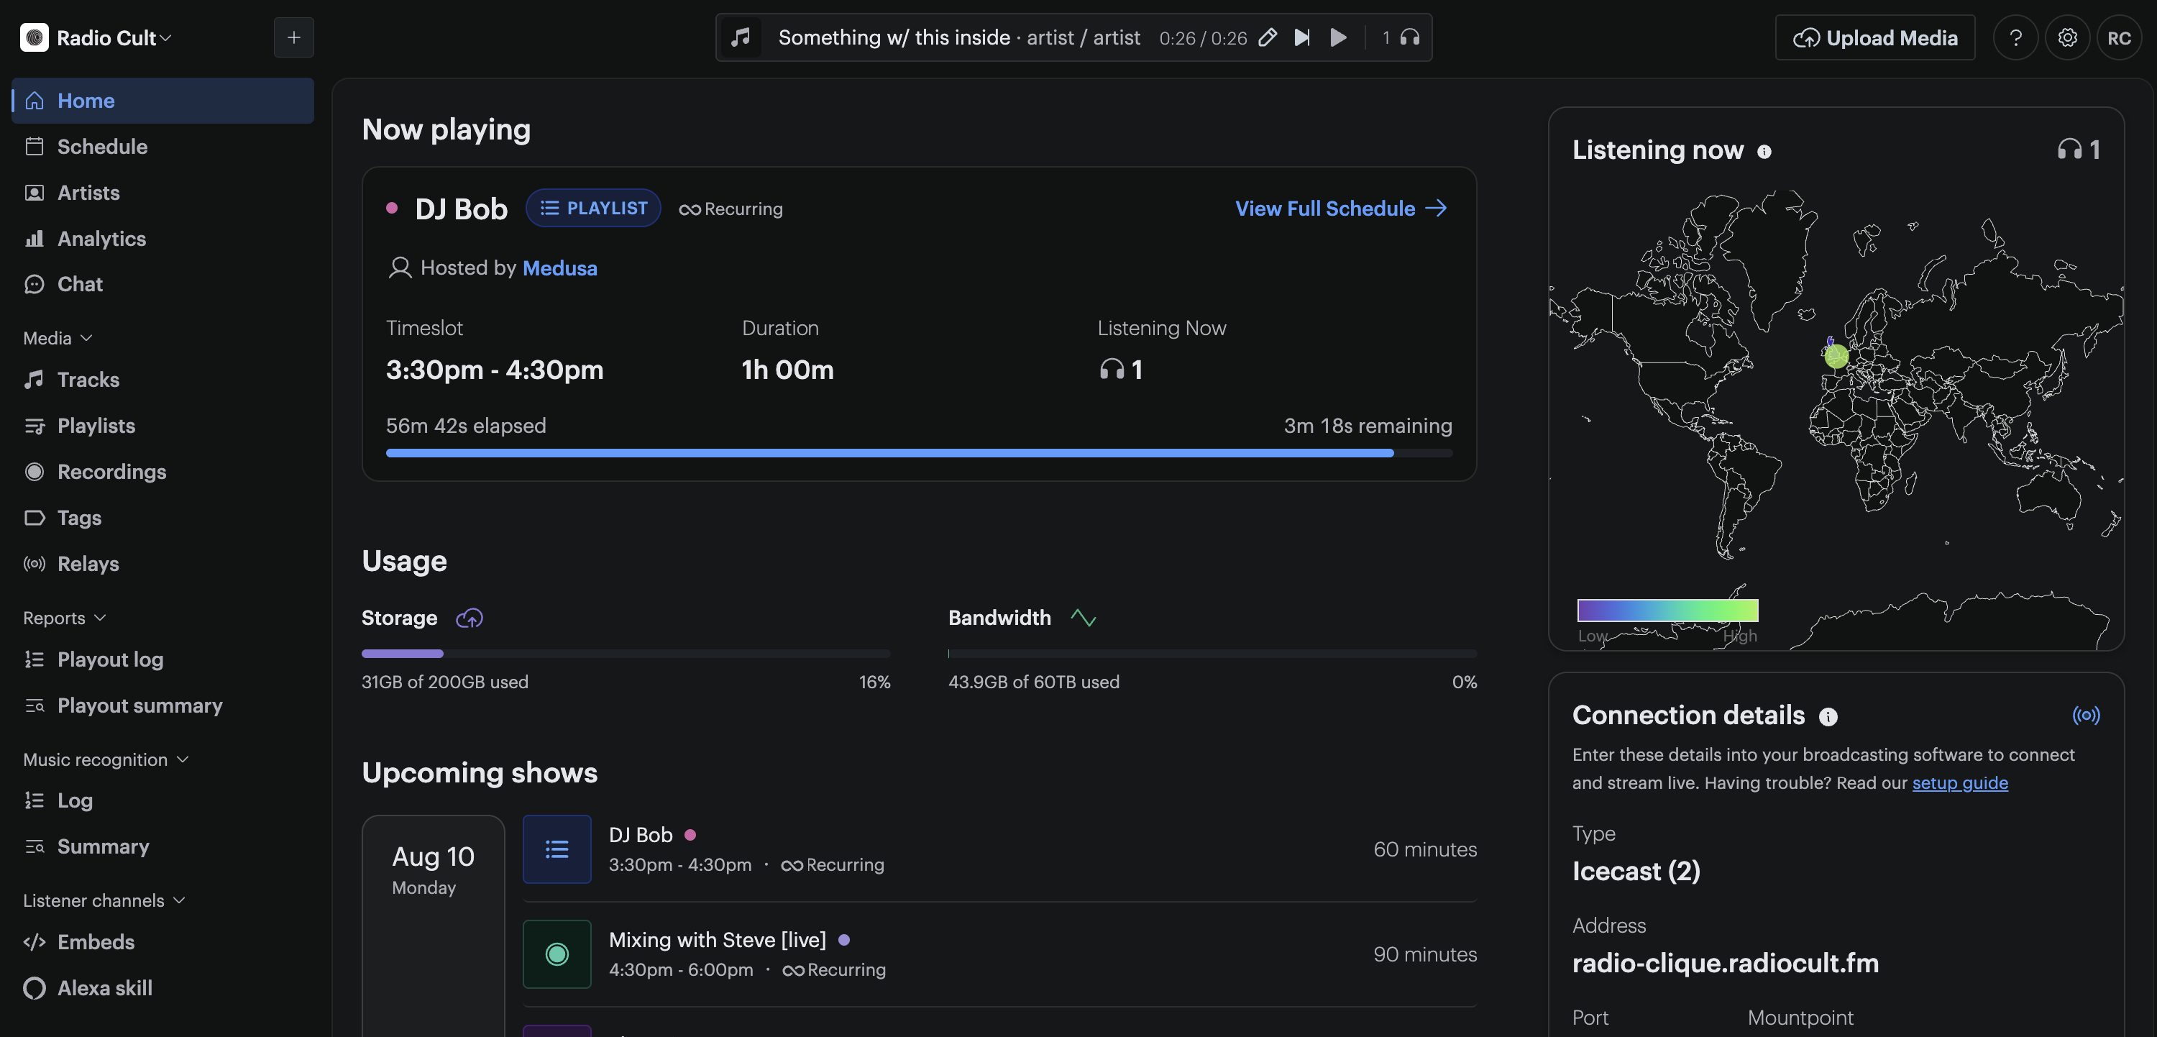
Task: Click the Relays icon in sidebar
Action: (x=35, y=564)
